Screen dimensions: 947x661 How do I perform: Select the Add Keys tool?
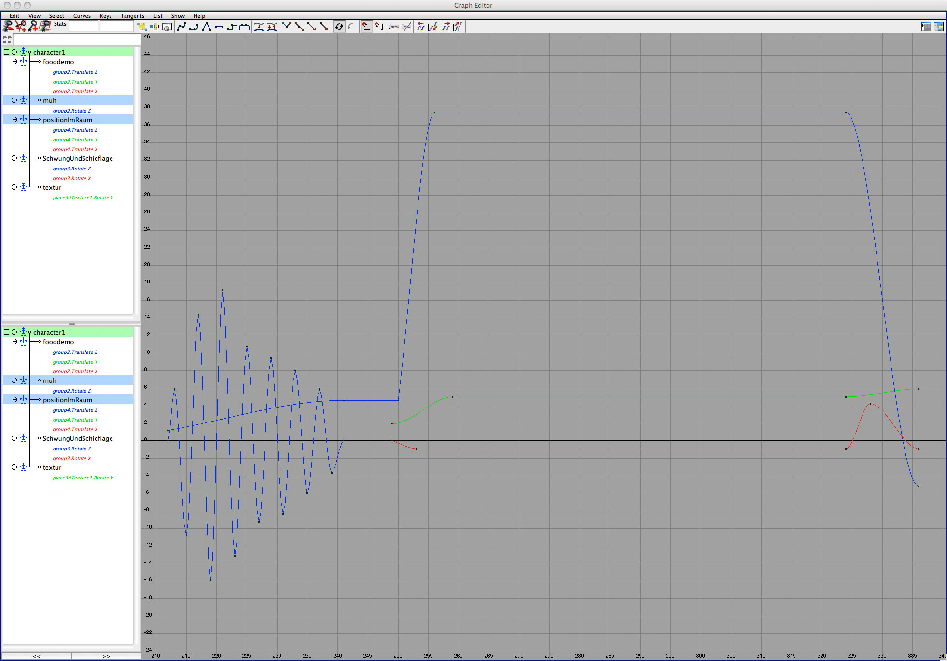tap(33, 27)
